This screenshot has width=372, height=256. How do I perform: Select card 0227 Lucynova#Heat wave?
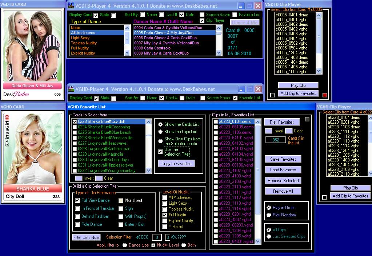105,143
